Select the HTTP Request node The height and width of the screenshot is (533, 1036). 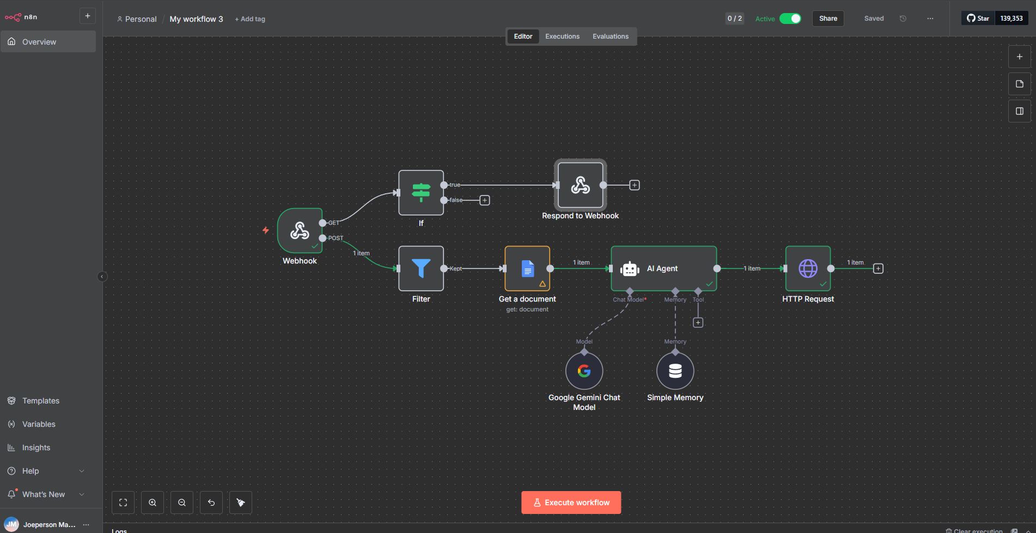click(x=808, y=268)
